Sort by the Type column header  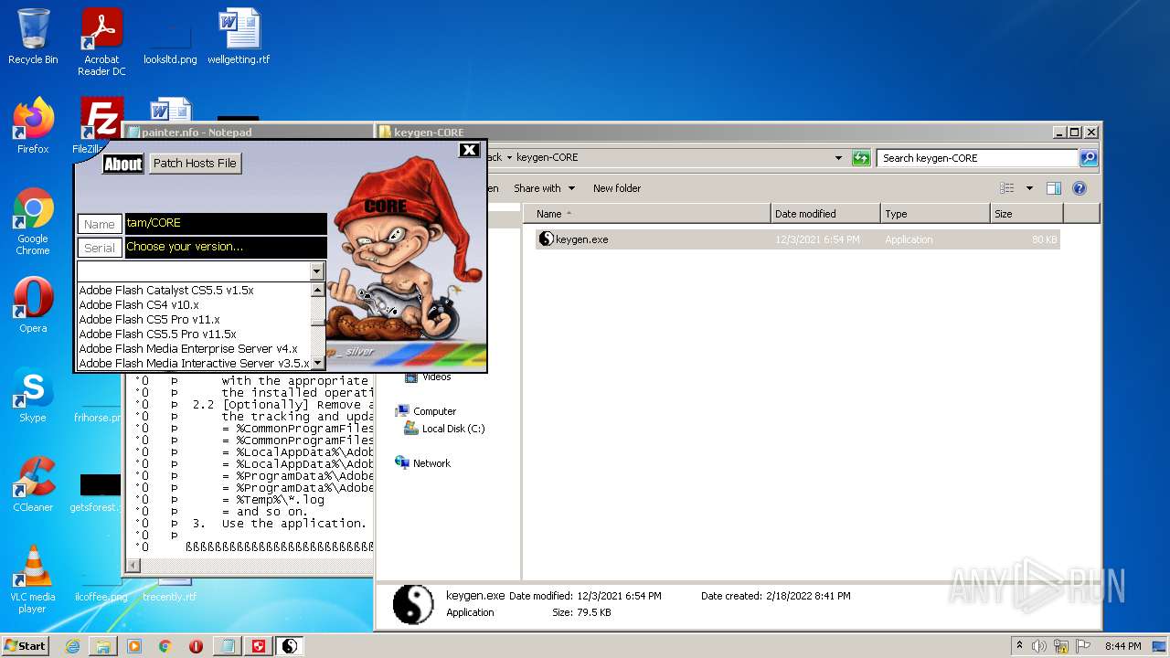coord(935,214)
